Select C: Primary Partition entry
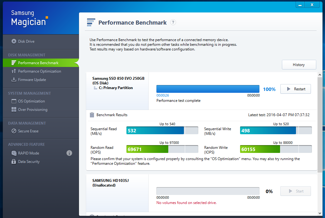Screen dimensions: 325x218 [116, 88]
